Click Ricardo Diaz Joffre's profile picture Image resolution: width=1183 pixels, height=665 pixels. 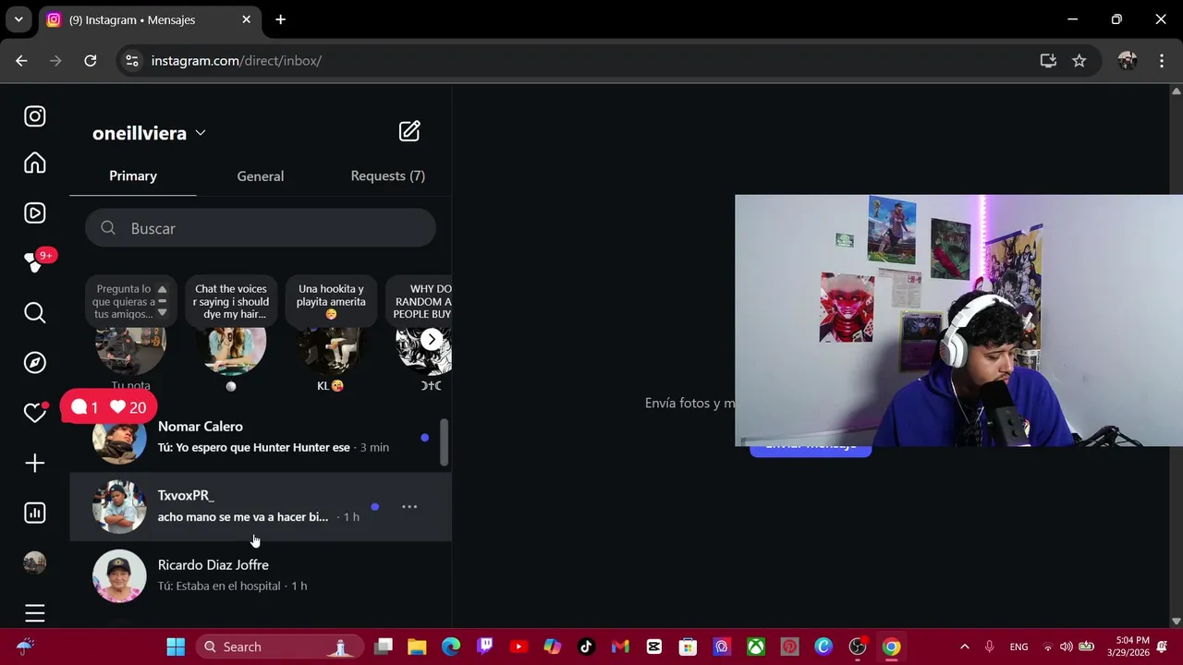pos(119,575)
